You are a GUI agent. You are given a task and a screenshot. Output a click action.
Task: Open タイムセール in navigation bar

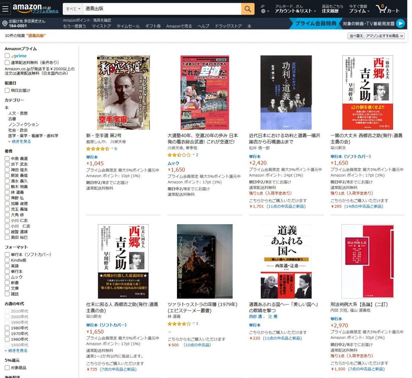point(128,26)
